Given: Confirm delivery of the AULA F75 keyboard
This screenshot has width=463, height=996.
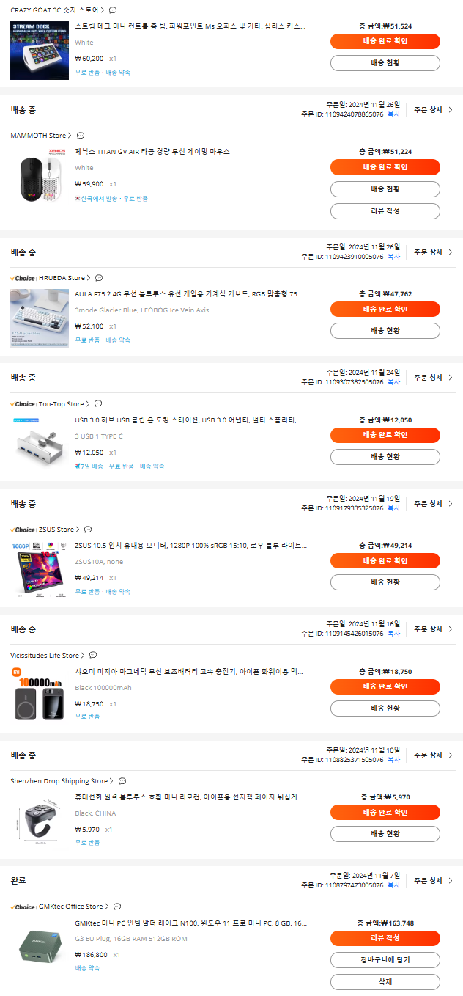Looking at the screenshot, I should [x=385, y=310].
